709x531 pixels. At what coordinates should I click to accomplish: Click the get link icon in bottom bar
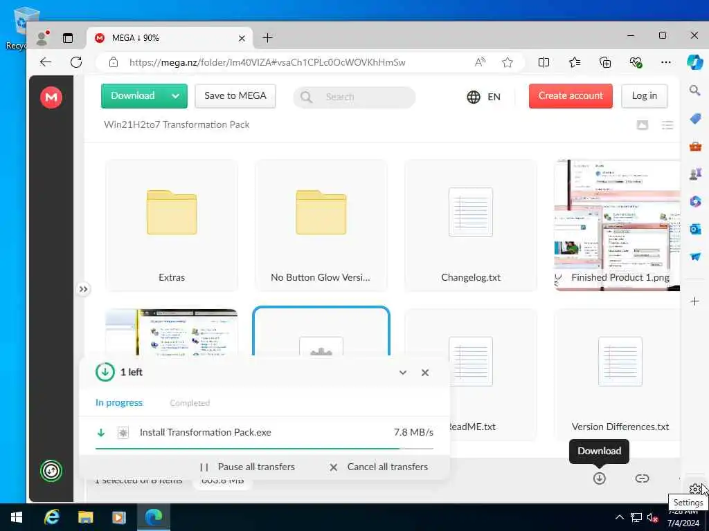point(642,478)
